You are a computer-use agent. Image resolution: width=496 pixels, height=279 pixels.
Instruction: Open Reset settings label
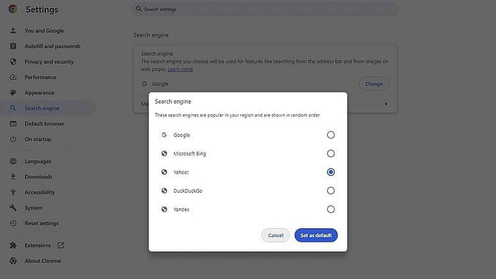(x=42, y=223)
